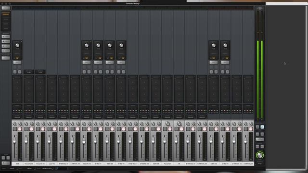The height and width of the screenshot is (173, 308).
Task: Click the single pan knob on the fourteenth channel strip
Action: 167,124
